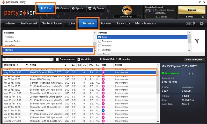Select The Charcoal tournament row
The height and width of the screenshot is (124, 207).
point(79,111)
